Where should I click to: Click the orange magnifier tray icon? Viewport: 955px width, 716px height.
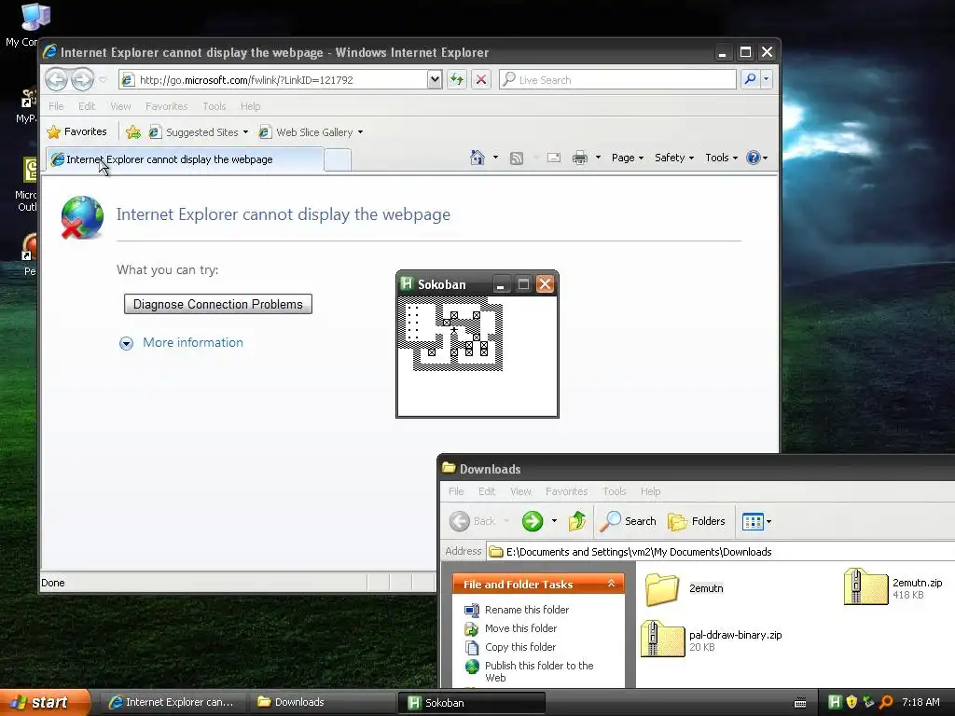(x=886, y=703)
